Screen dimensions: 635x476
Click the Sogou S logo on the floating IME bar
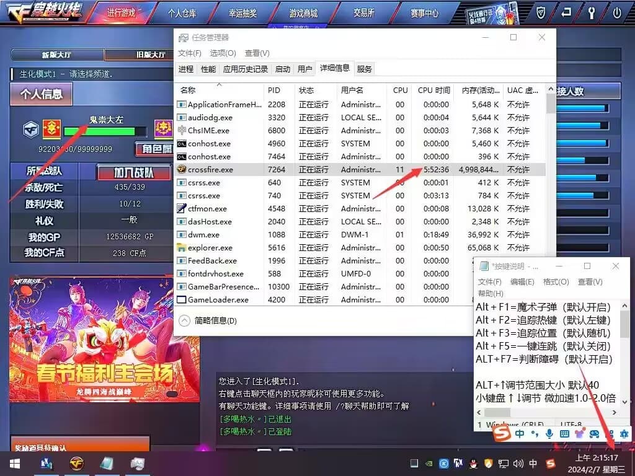click(x=501, y=433)
